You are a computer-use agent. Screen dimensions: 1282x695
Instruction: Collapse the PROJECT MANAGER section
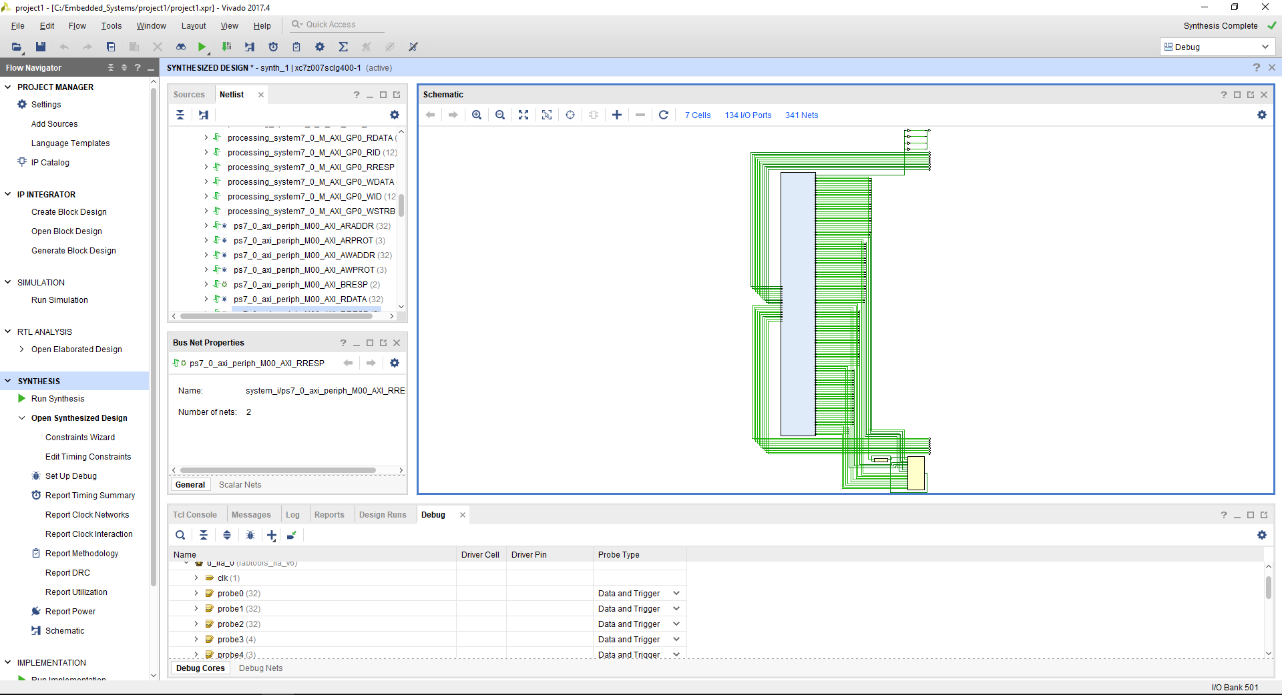tap(8, 87)
